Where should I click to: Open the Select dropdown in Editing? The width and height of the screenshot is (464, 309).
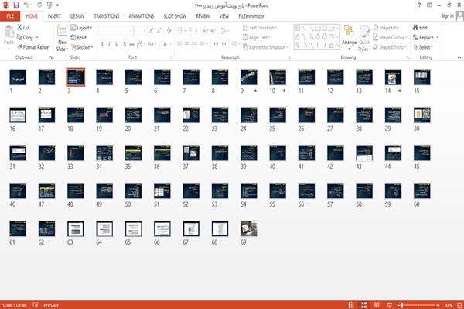(x=423, y=47)
